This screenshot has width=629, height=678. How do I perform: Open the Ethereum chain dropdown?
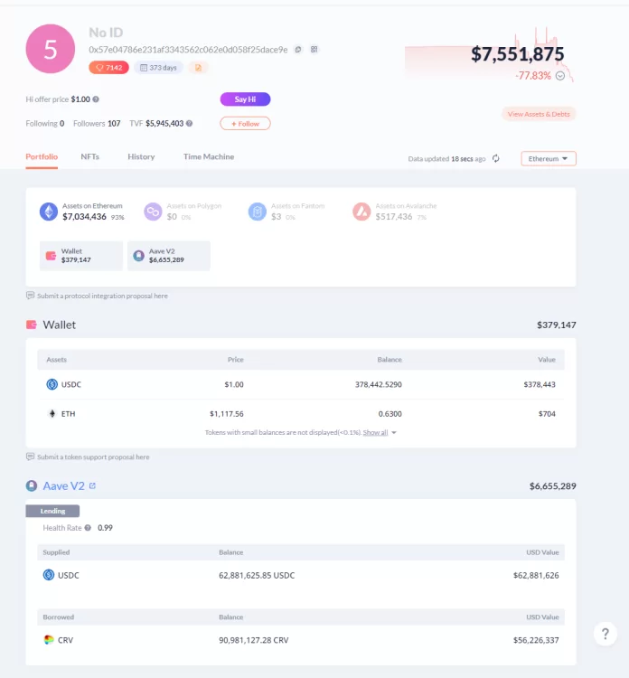[549, 159]
